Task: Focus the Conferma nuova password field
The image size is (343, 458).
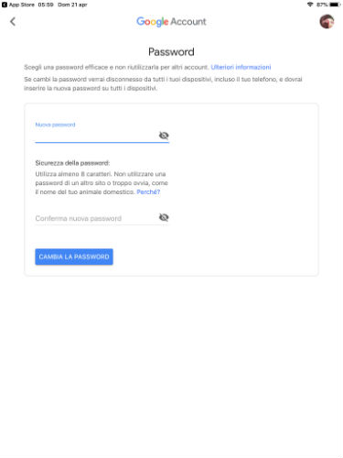Action: (96, 218)
